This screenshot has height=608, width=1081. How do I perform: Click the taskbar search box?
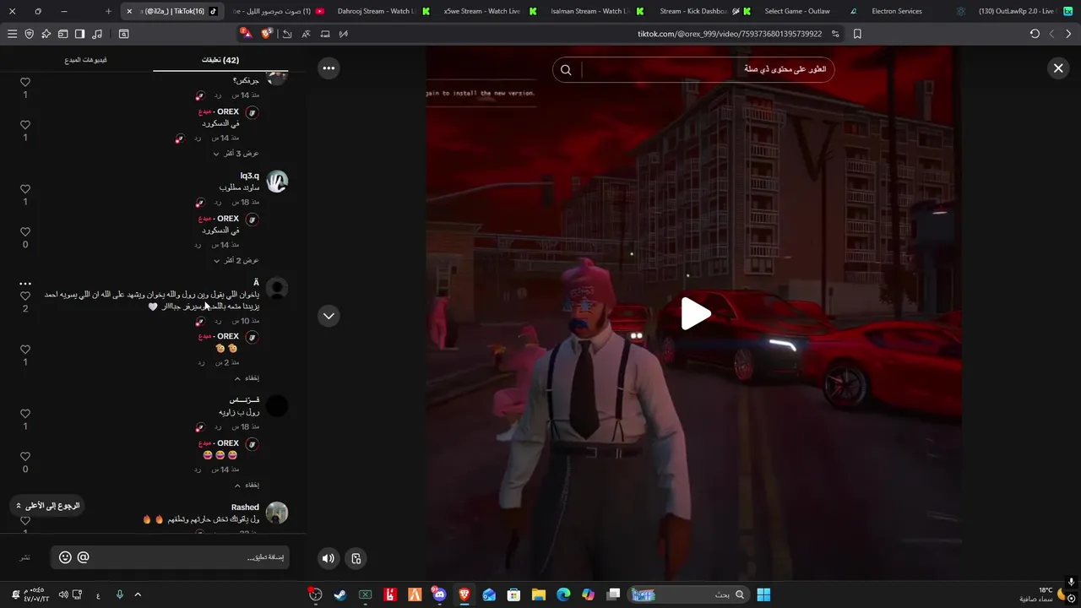(x=688, y=594)
